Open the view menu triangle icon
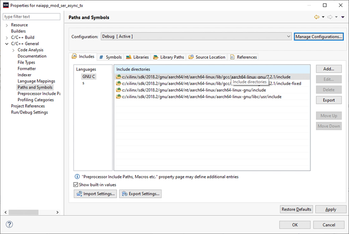Image resolution: width=349 pixels, height=234 pixels. tap(342, 17)
